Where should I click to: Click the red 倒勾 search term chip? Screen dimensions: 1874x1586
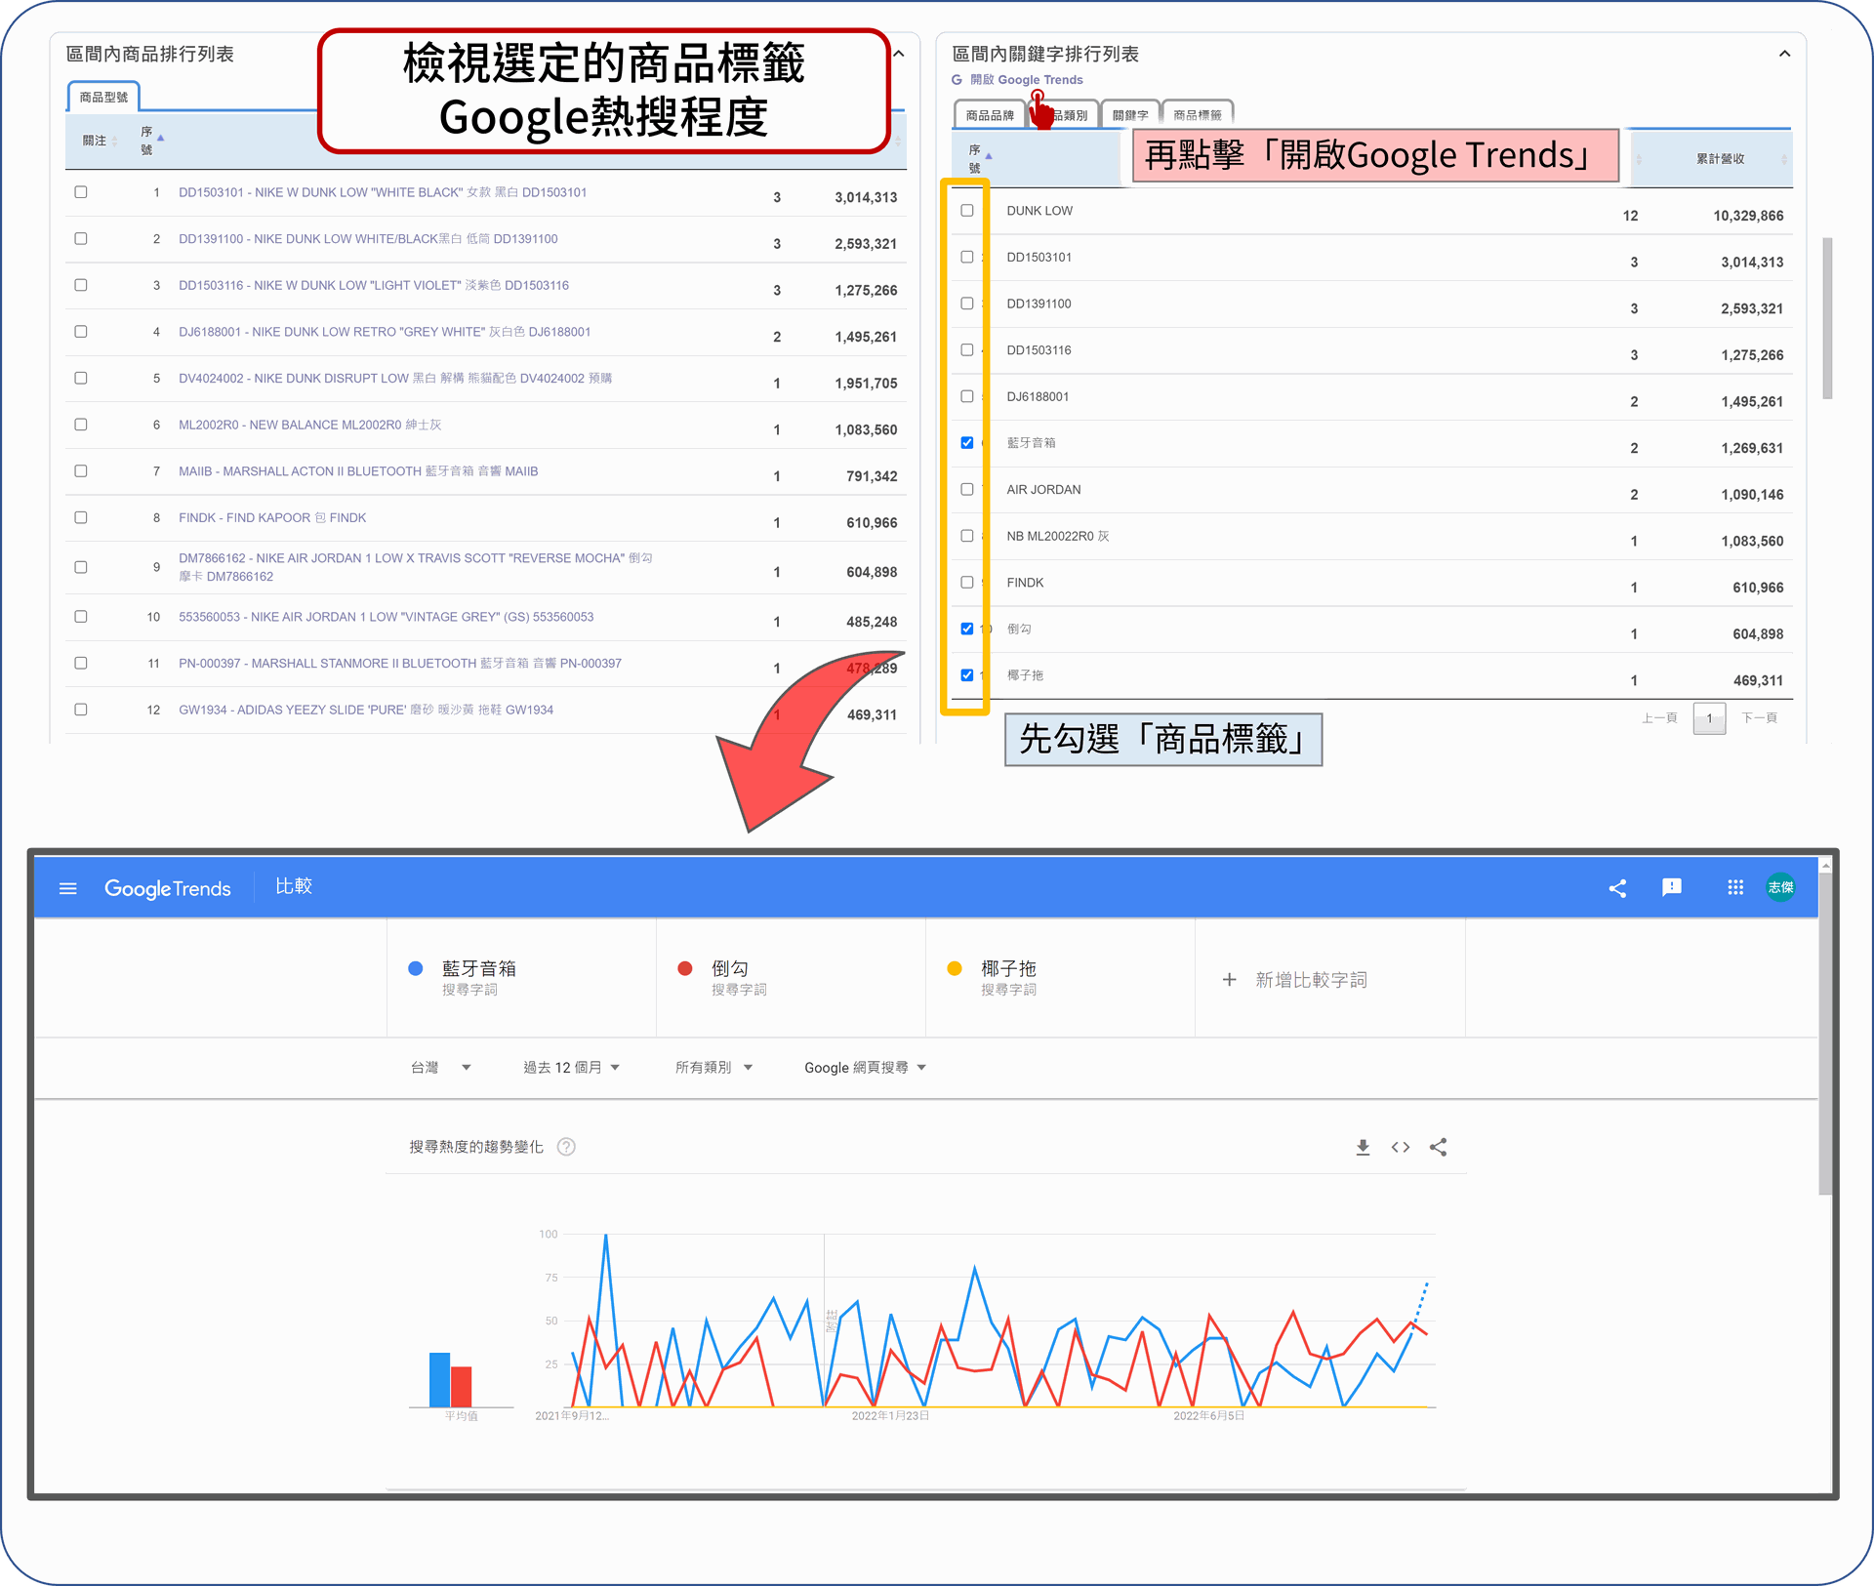[x=791, y=978]
